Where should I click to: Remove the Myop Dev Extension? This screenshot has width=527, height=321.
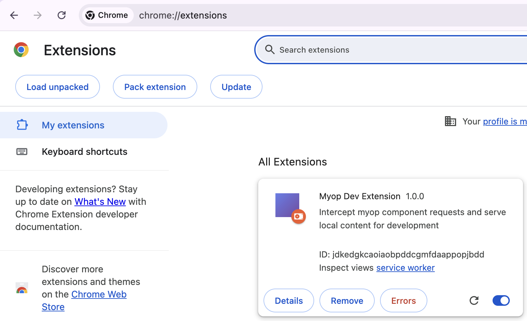[347, 300]
